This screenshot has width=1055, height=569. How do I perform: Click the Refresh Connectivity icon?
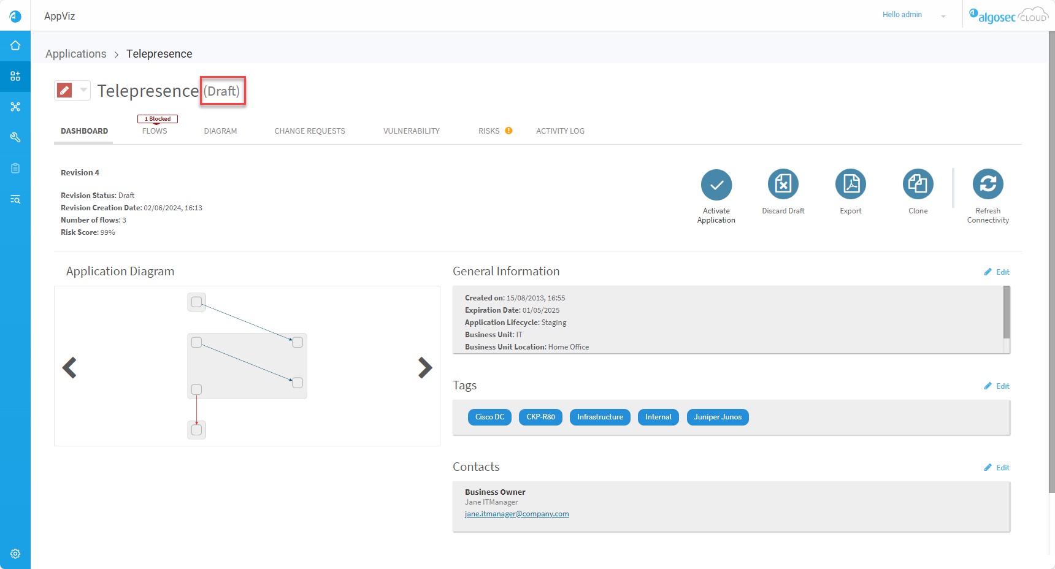coord(988,184)
